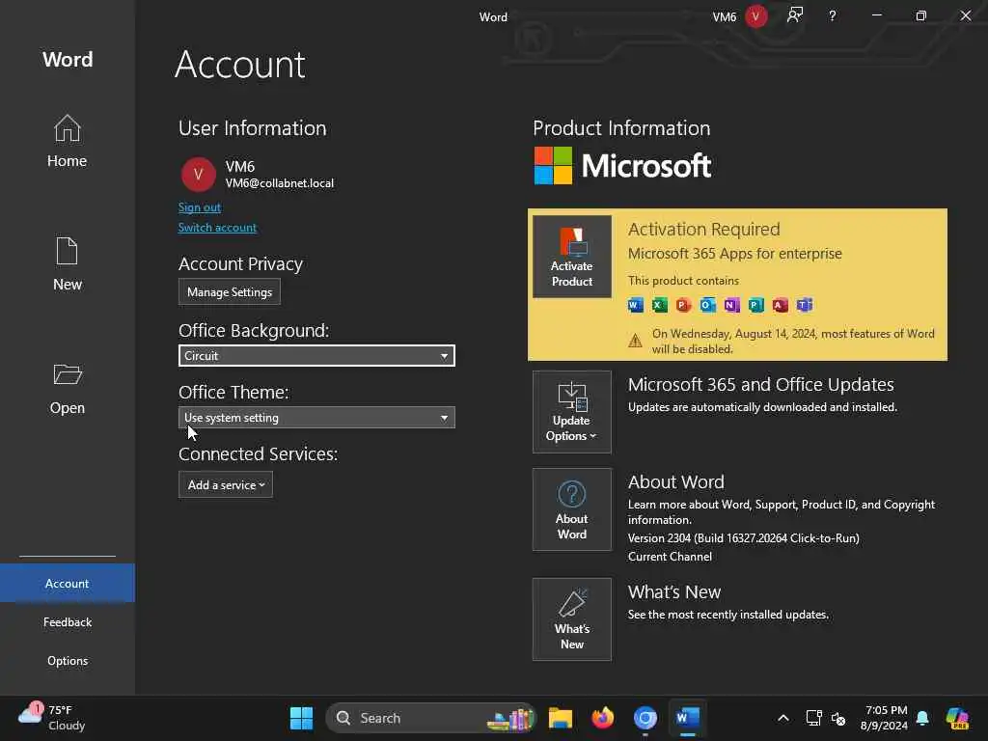Screen dimensions: 988x741
Task: Click the Publisher app icon in product list
Action: click(756, 305)
